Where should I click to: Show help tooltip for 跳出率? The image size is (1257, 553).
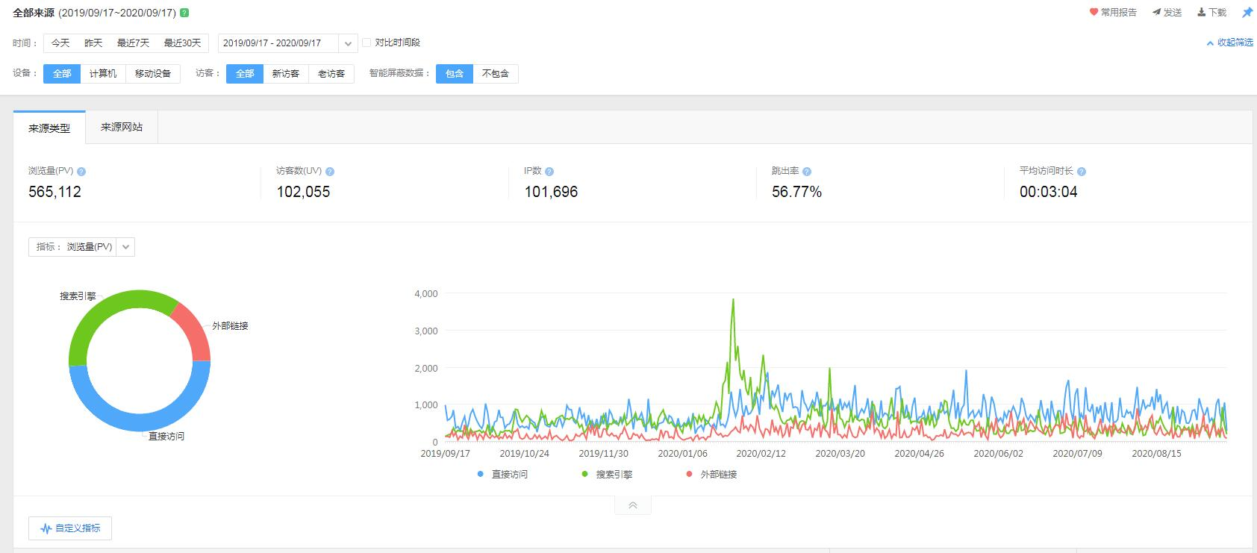coord(807,172)
